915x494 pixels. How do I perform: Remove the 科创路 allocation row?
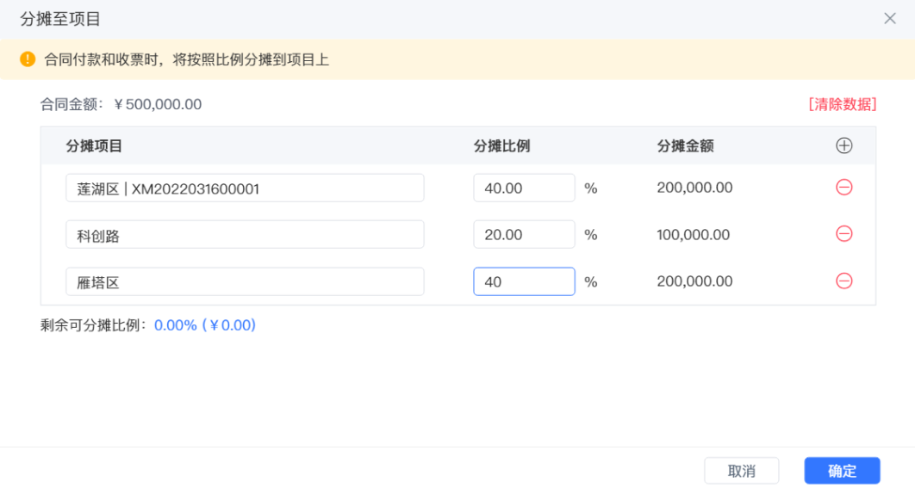(843, 234)
